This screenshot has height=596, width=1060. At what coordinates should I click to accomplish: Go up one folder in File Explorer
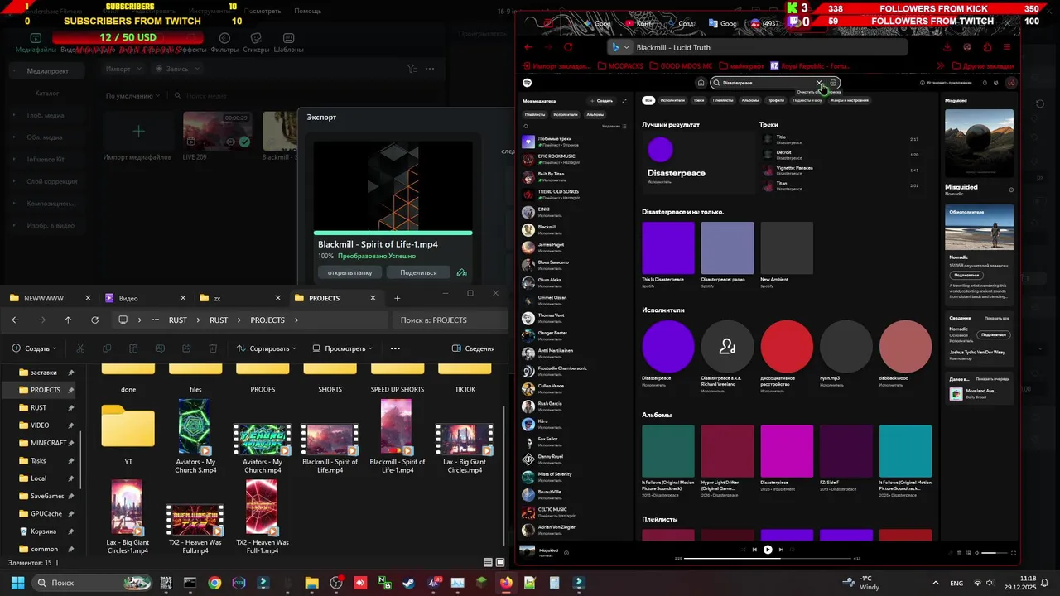pyautogui.click(x=68, y=320)
